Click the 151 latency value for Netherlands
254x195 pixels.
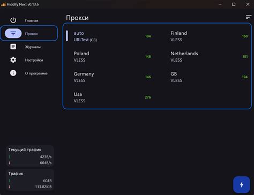(245, 57)
